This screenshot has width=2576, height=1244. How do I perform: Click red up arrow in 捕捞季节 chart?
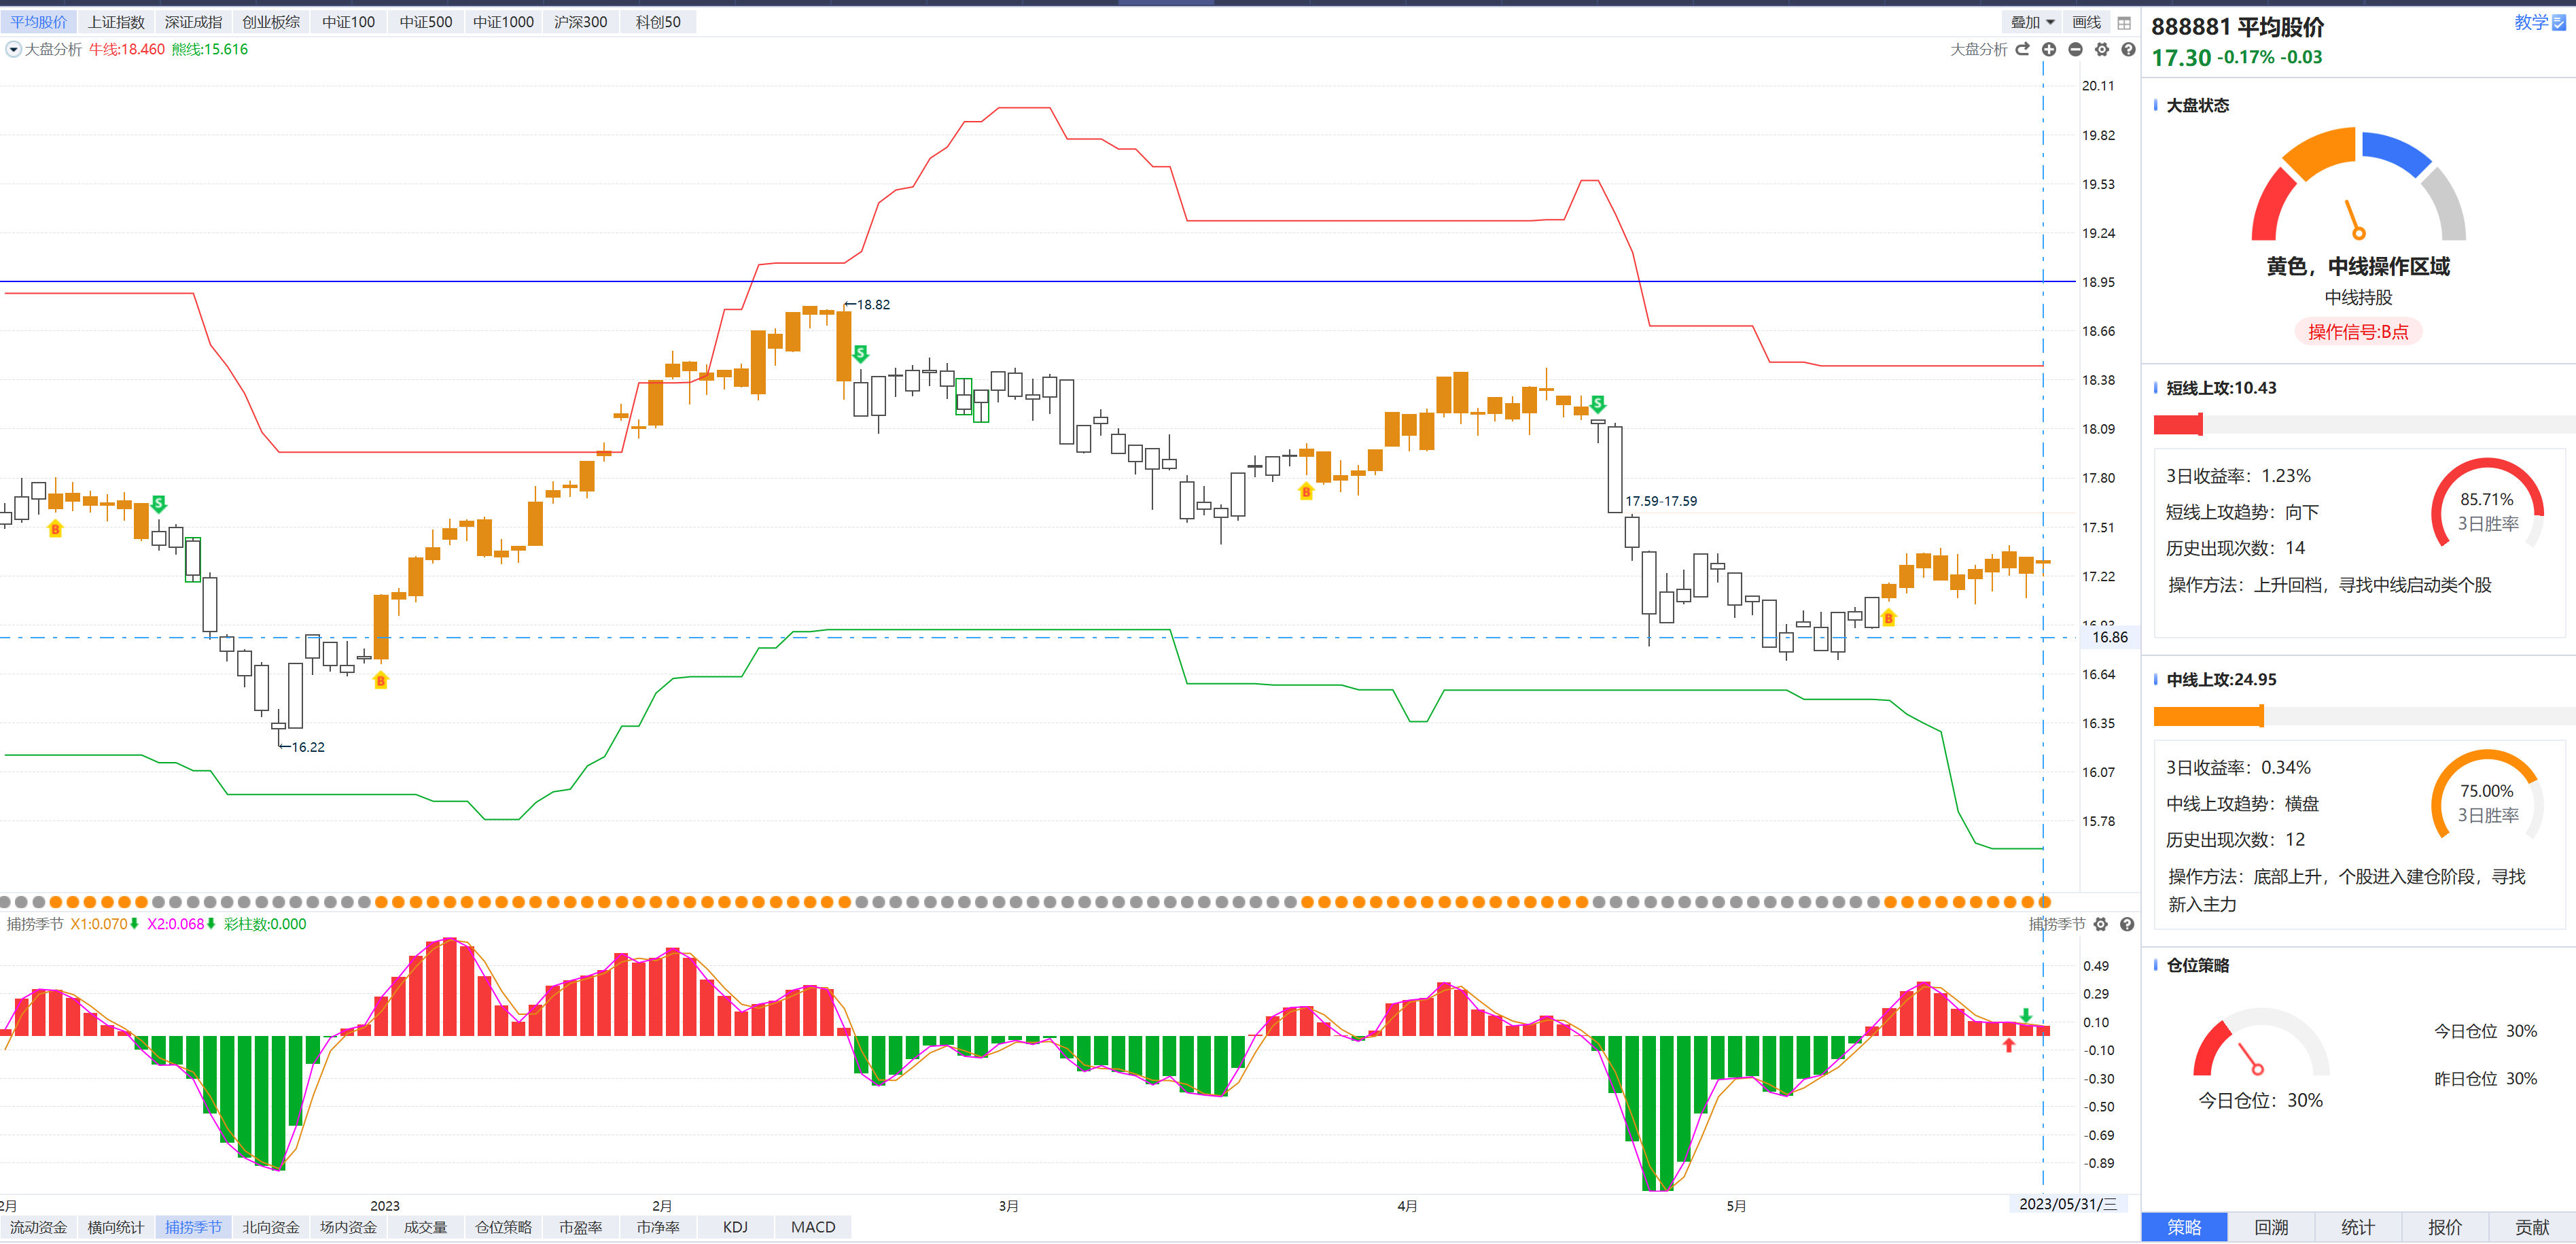pyautogui.click(x=2008, y=1045)
